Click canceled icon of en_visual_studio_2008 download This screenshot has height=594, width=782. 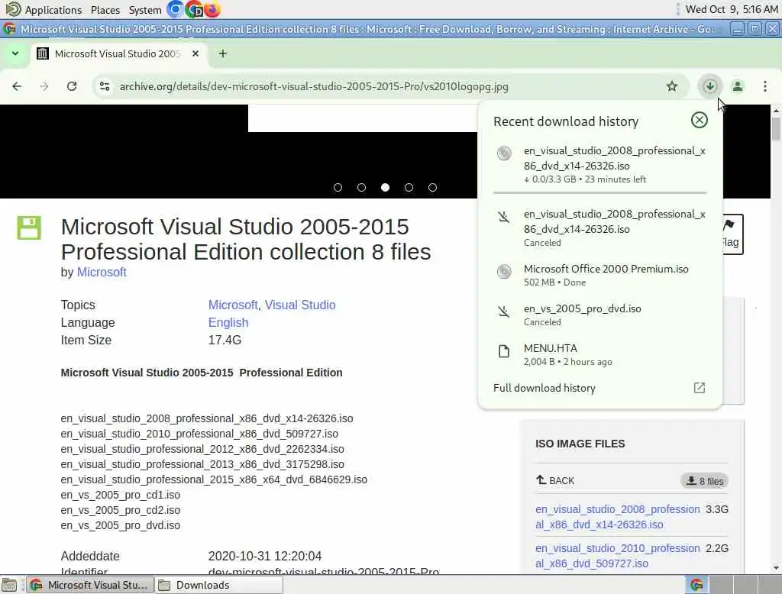tap(504, 217)
